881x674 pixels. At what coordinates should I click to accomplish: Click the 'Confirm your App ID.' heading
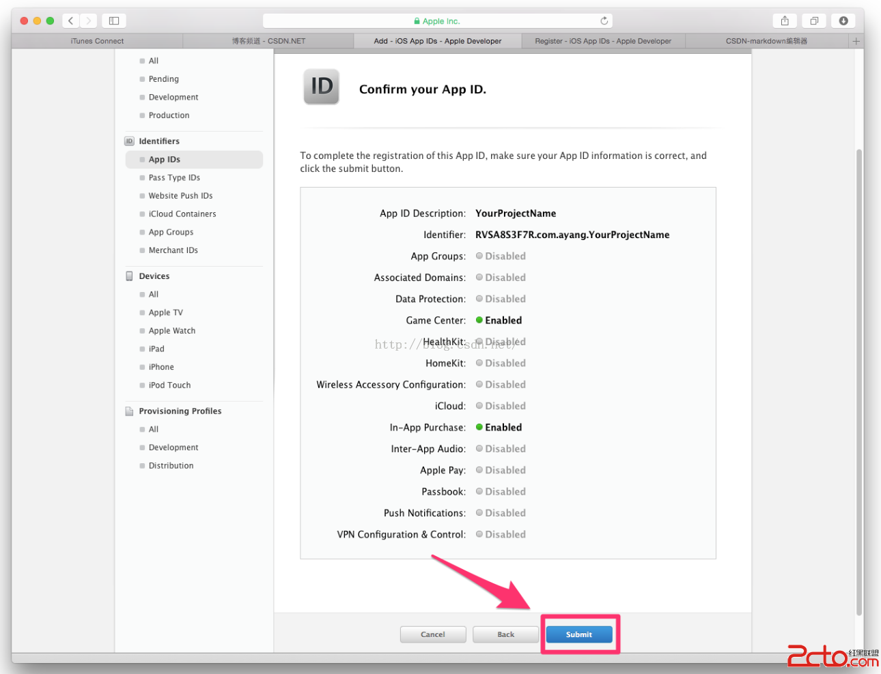[423, 89]
